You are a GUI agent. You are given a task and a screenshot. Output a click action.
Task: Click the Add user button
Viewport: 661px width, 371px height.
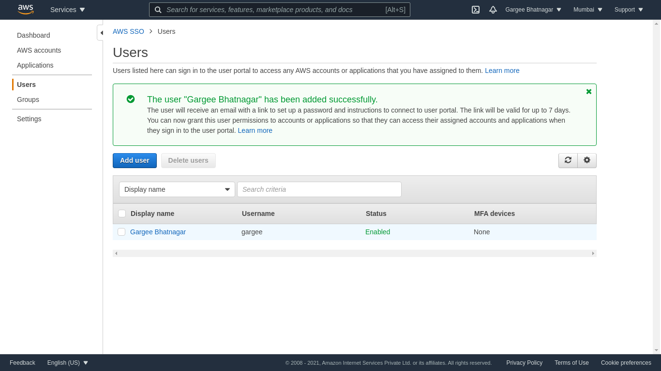click(x=135, y=160)
